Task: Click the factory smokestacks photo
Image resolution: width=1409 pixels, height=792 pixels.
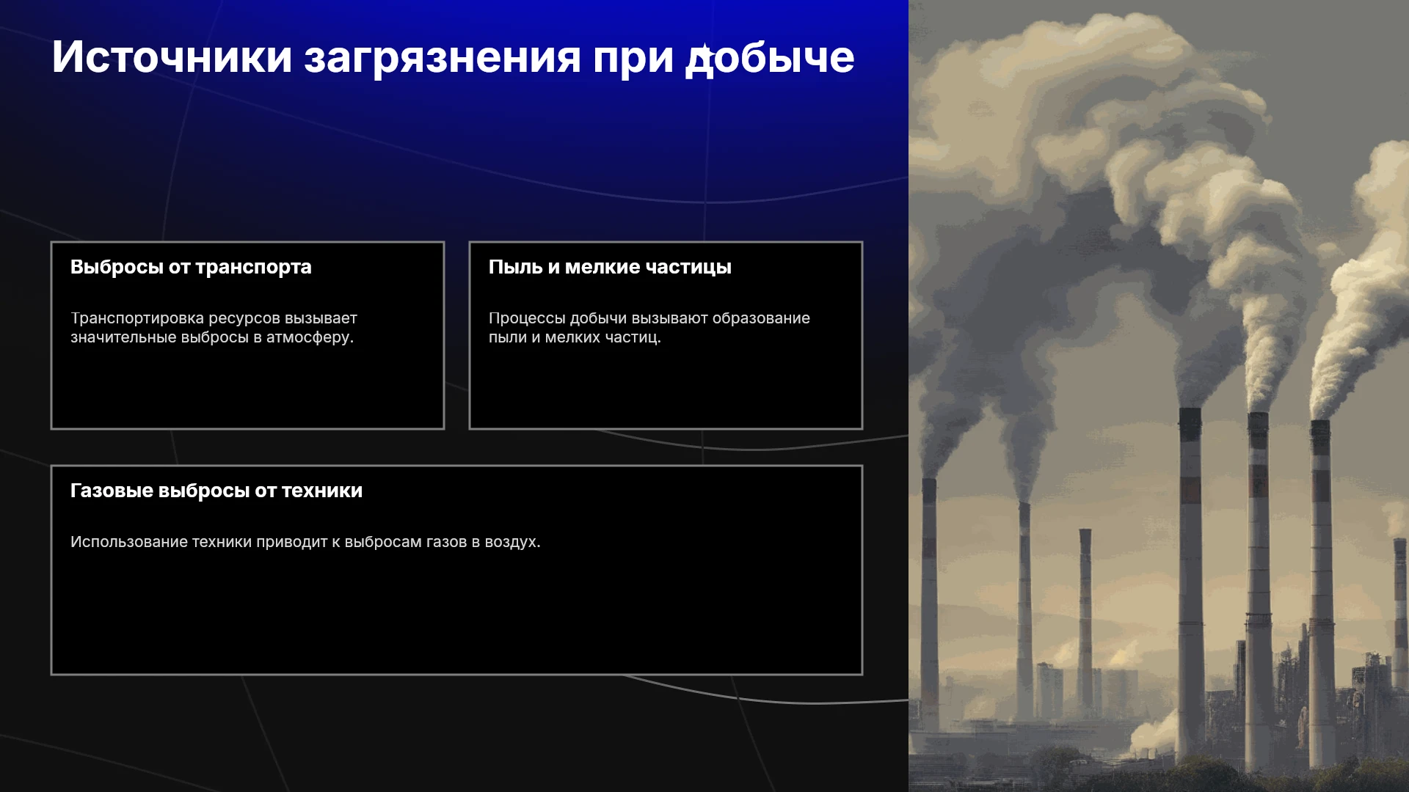Action: [1159, 396]
